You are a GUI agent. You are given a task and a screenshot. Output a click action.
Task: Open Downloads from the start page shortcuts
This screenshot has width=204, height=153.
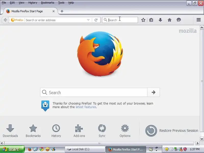(10, 131)
